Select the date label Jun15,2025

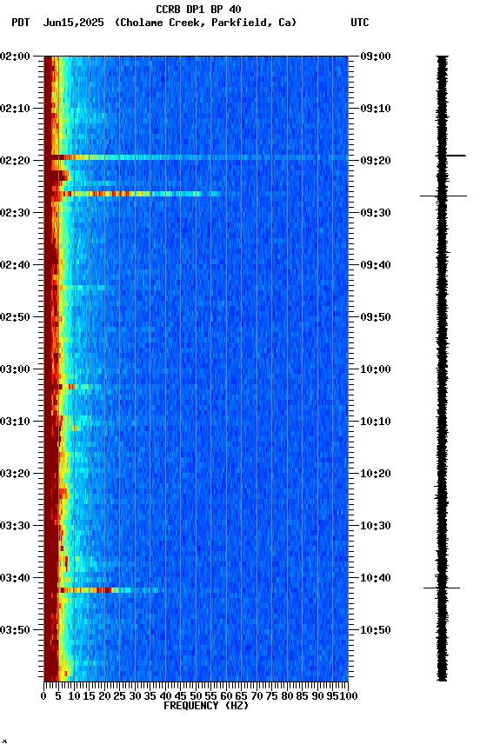coord(73,23)
